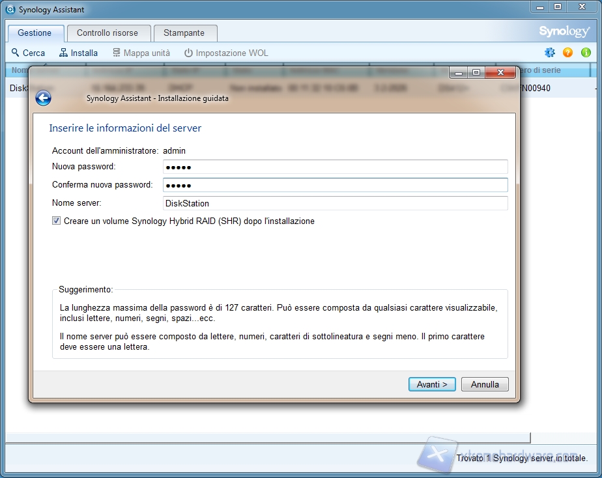This screenshot has height=478, width=602.
Task: Click Mappa unità toolbar item
Action: point(141,53)
